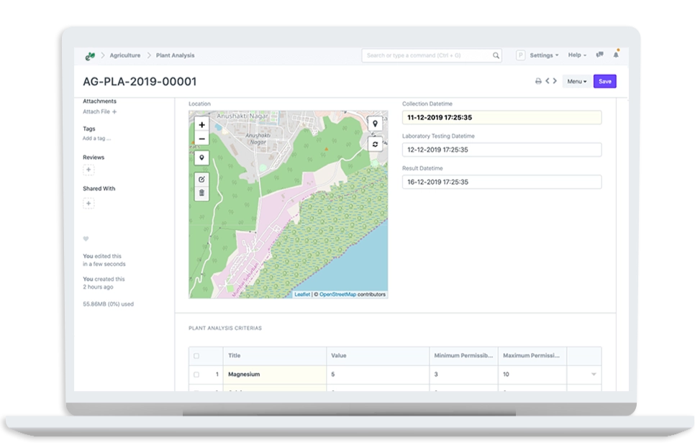Add a review with plus box
The image size is (695, 445).
pyautogui.click(x=88, y=170)
